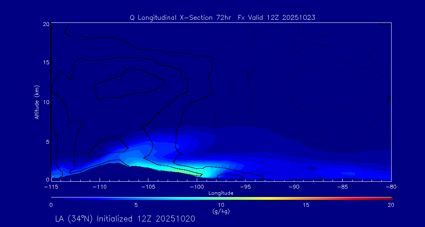Click the 10 km altitude tick label

(x=45, y=102)
